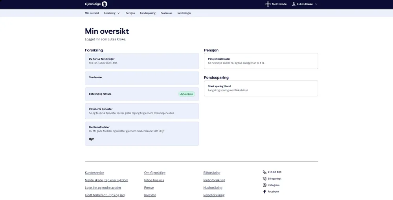Click the Kundeservice footer link
The image size is (393, 200).
coord(94,172)
